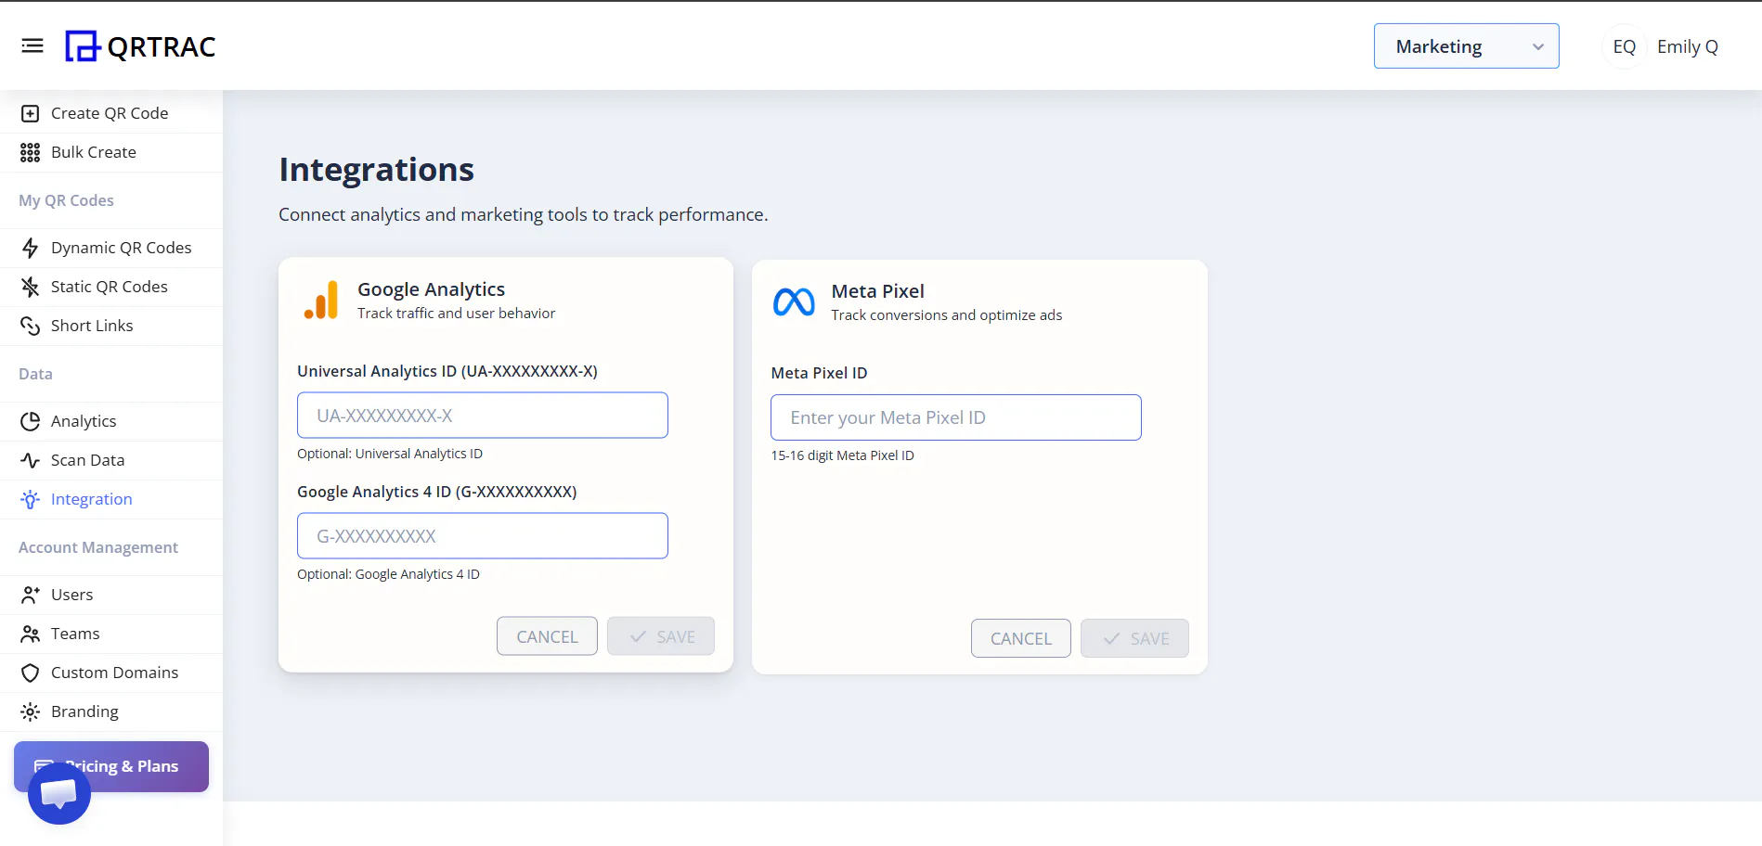
Task: Click the QRTRAC logo
Action: (140, 46)
